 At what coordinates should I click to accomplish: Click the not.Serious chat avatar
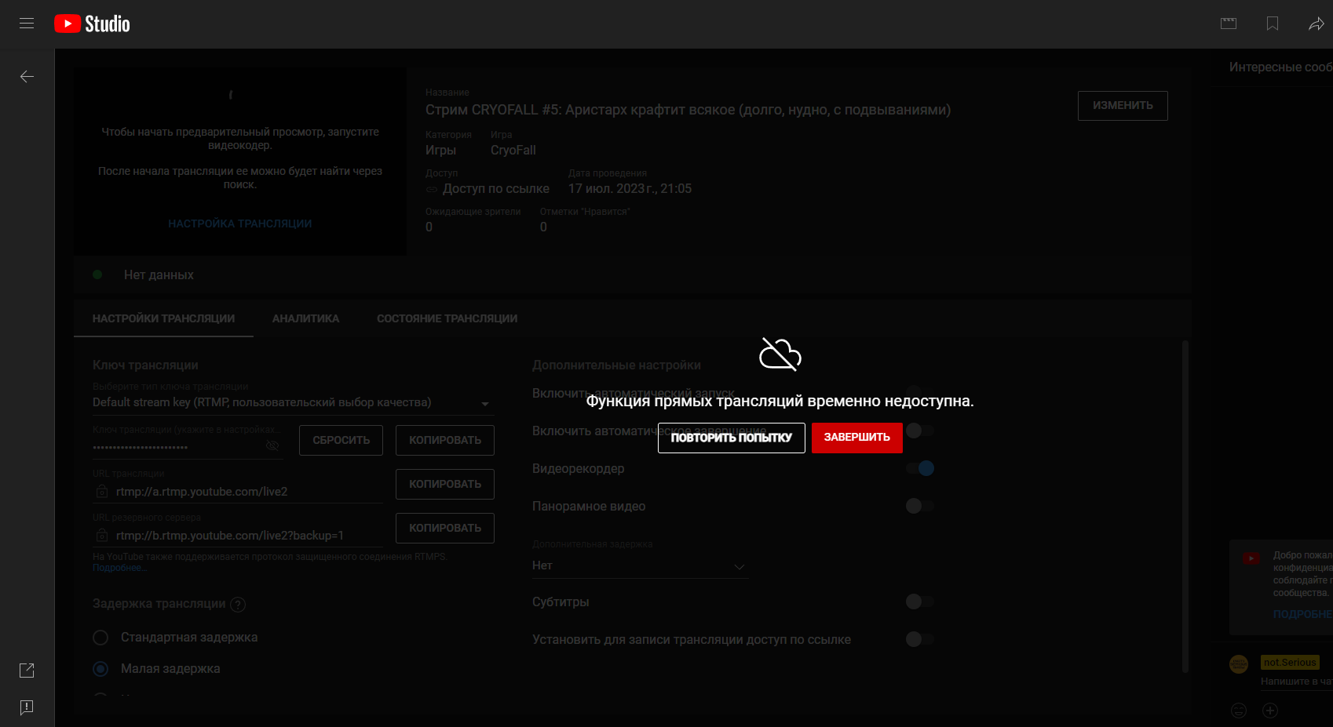pos(1239,664)
